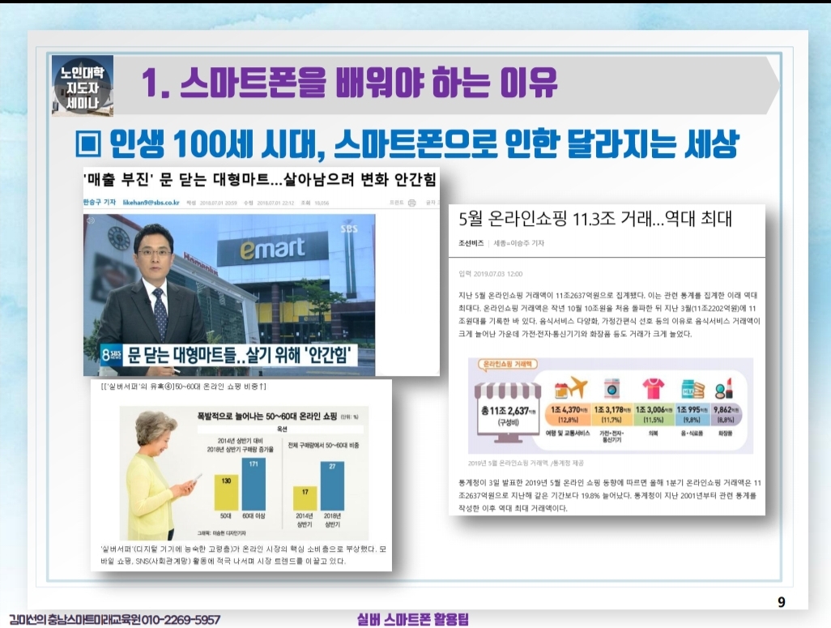Click the blue bar labeled 27

click(x=332, y=486)
